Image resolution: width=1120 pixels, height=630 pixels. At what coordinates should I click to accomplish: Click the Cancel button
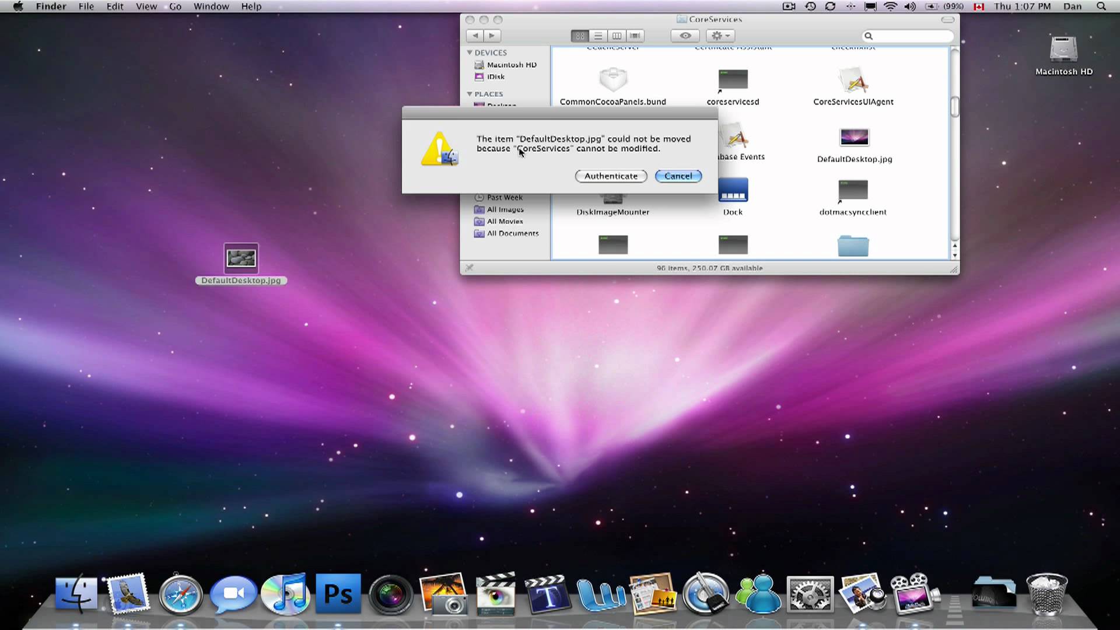point(678,176)
